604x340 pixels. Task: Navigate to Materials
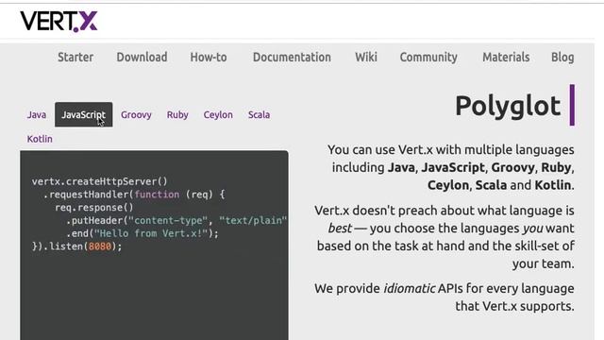point(506,57)
